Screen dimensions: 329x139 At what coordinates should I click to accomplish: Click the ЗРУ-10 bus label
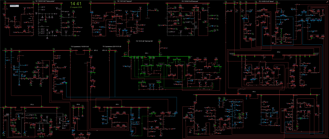tap(105, 50)
